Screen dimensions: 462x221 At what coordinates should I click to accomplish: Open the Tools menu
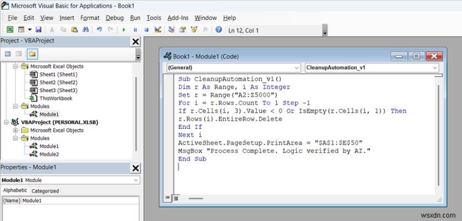click(154, 18)
